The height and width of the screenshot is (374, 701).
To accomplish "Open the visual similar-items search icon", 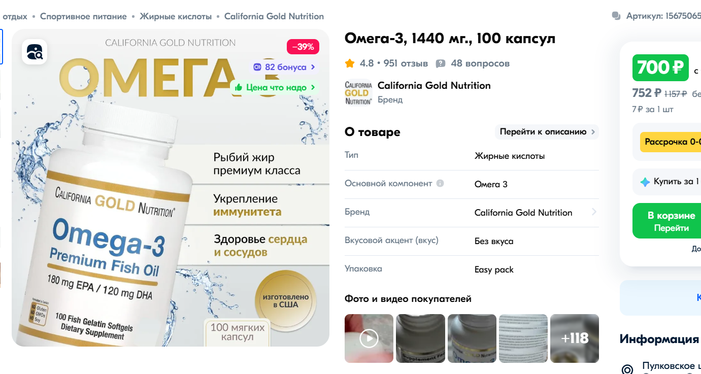I will 35,51.
